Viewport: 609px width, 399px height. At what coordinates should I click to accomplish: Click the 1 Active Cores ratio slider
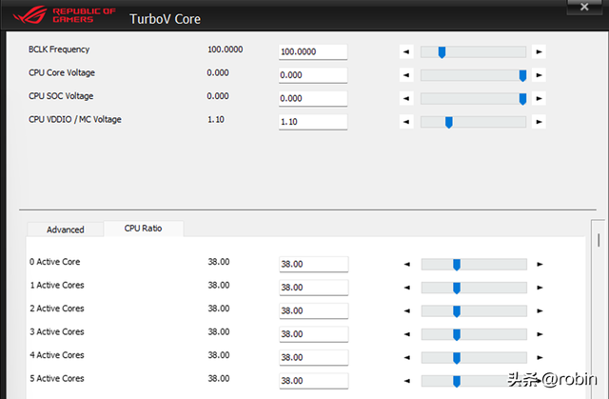(474, 288)
